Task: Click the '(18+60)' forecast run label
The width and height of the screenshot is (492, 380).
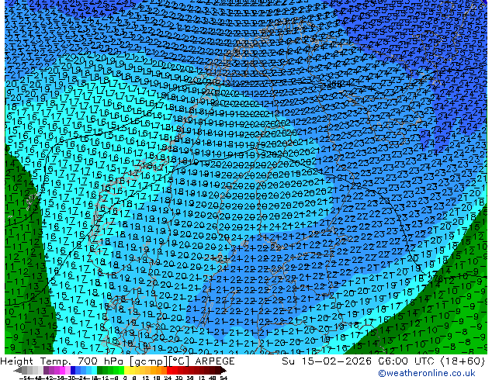Action: [463, 361]
